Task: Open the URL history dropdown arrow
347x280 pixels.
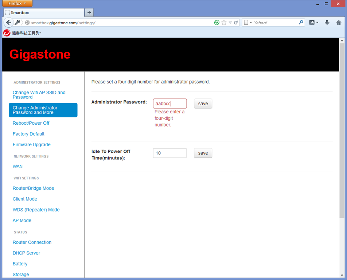Action: (x=230, y=23)
